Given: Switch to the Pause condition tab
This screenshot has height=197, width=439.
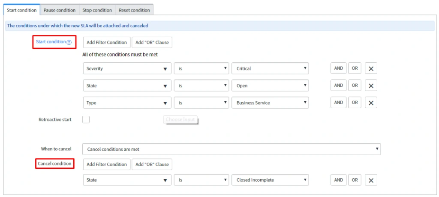Looking at the screenshot, I should [x=60, y=10].
